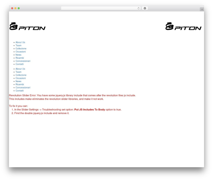This screenshot has height=180, width=213.
Task: Select Ricambi in the second menu list
Action: coord(20,84)
